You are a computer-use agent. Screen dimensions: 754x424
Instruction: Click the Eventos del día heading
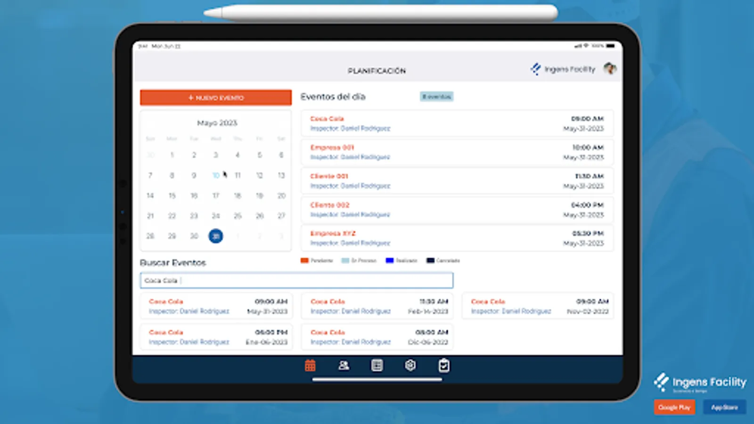[x=333, y=97]
